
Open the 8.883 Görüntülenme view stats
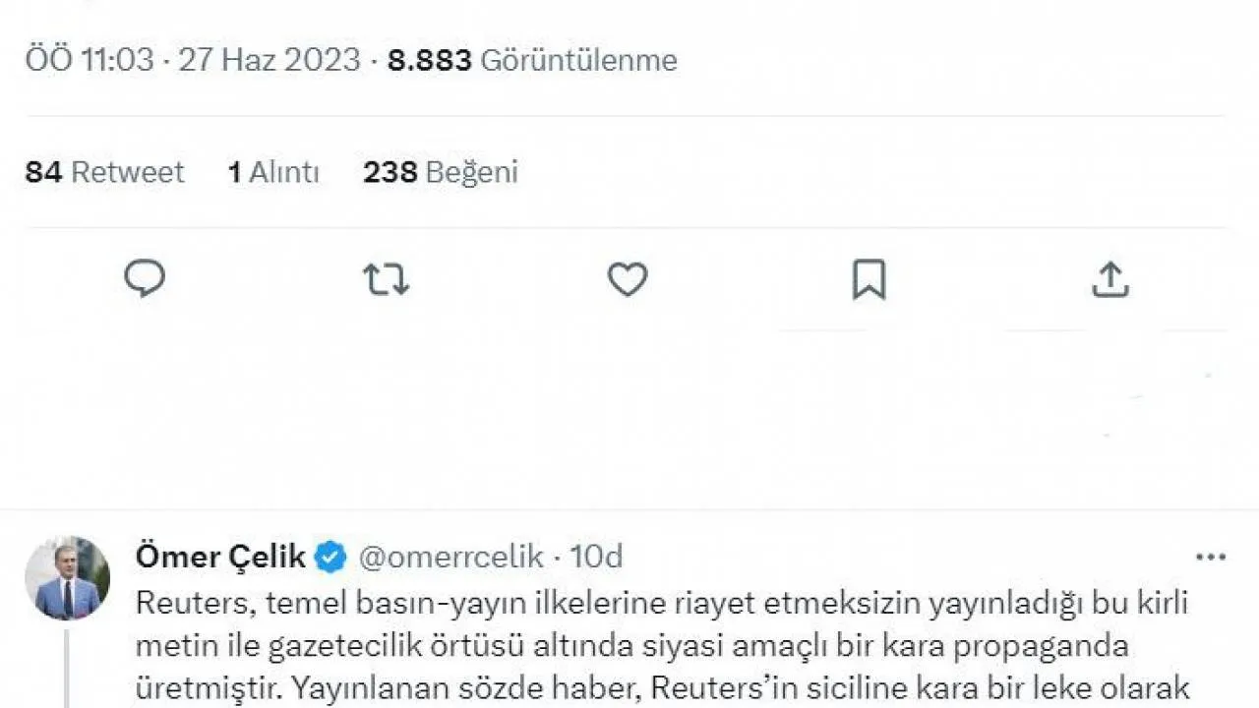532,60
